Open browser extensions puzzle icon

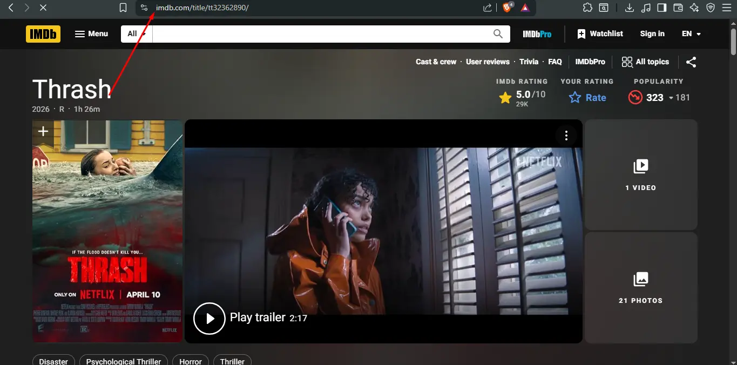click(587, 8)
